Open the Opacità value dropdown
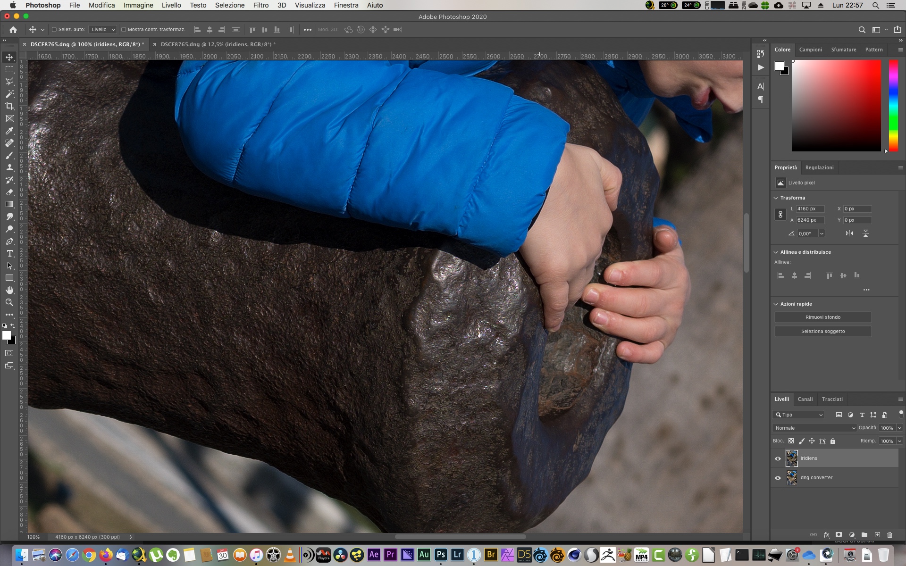The width and height of the screenshot is (906, 566). point(899,428)
